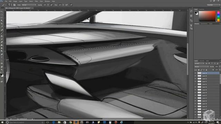This screenshot has height=124, width=221.
Task: Pick a hue on the color slider
Action: pos(218,17)
